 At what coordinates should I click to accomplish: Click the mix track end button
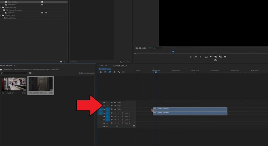tap(134, 126)
